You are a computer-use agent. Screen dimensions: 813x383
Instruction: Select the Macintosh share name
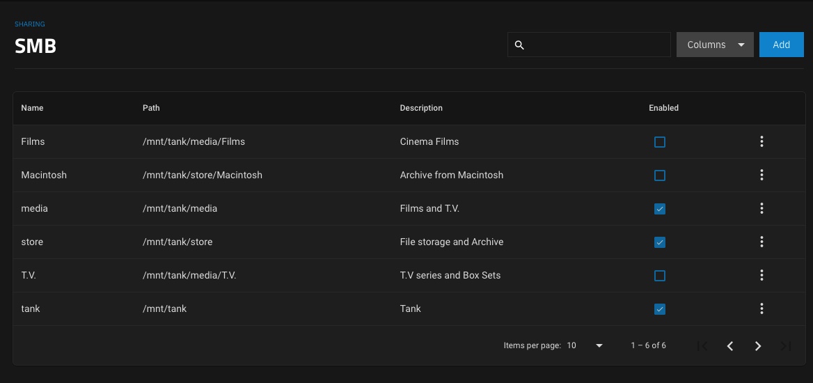(x=44, y=175)
